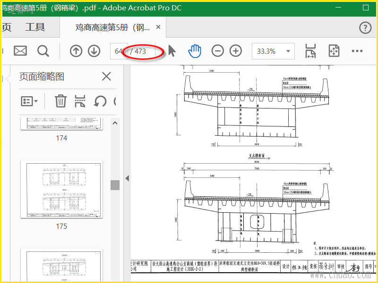
Task: Open the help question mark
Action: point(365,28)
